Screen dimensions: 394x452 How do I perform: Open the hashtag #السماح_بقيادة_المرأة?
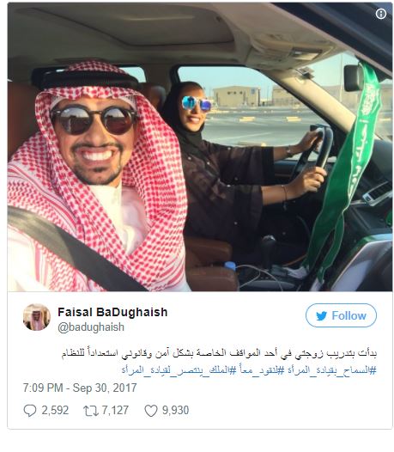[x=330, y=370]
